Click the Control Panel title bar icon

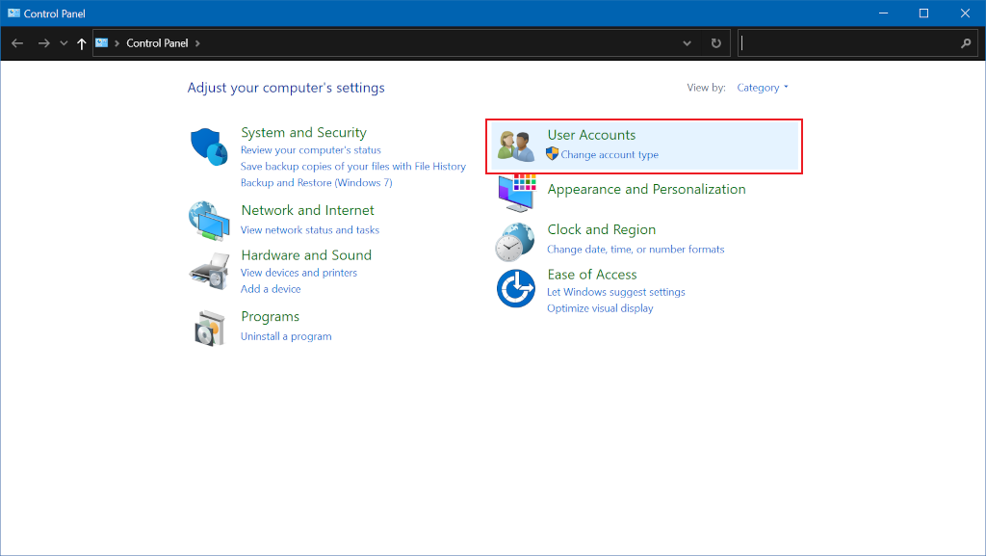(13, 13)
